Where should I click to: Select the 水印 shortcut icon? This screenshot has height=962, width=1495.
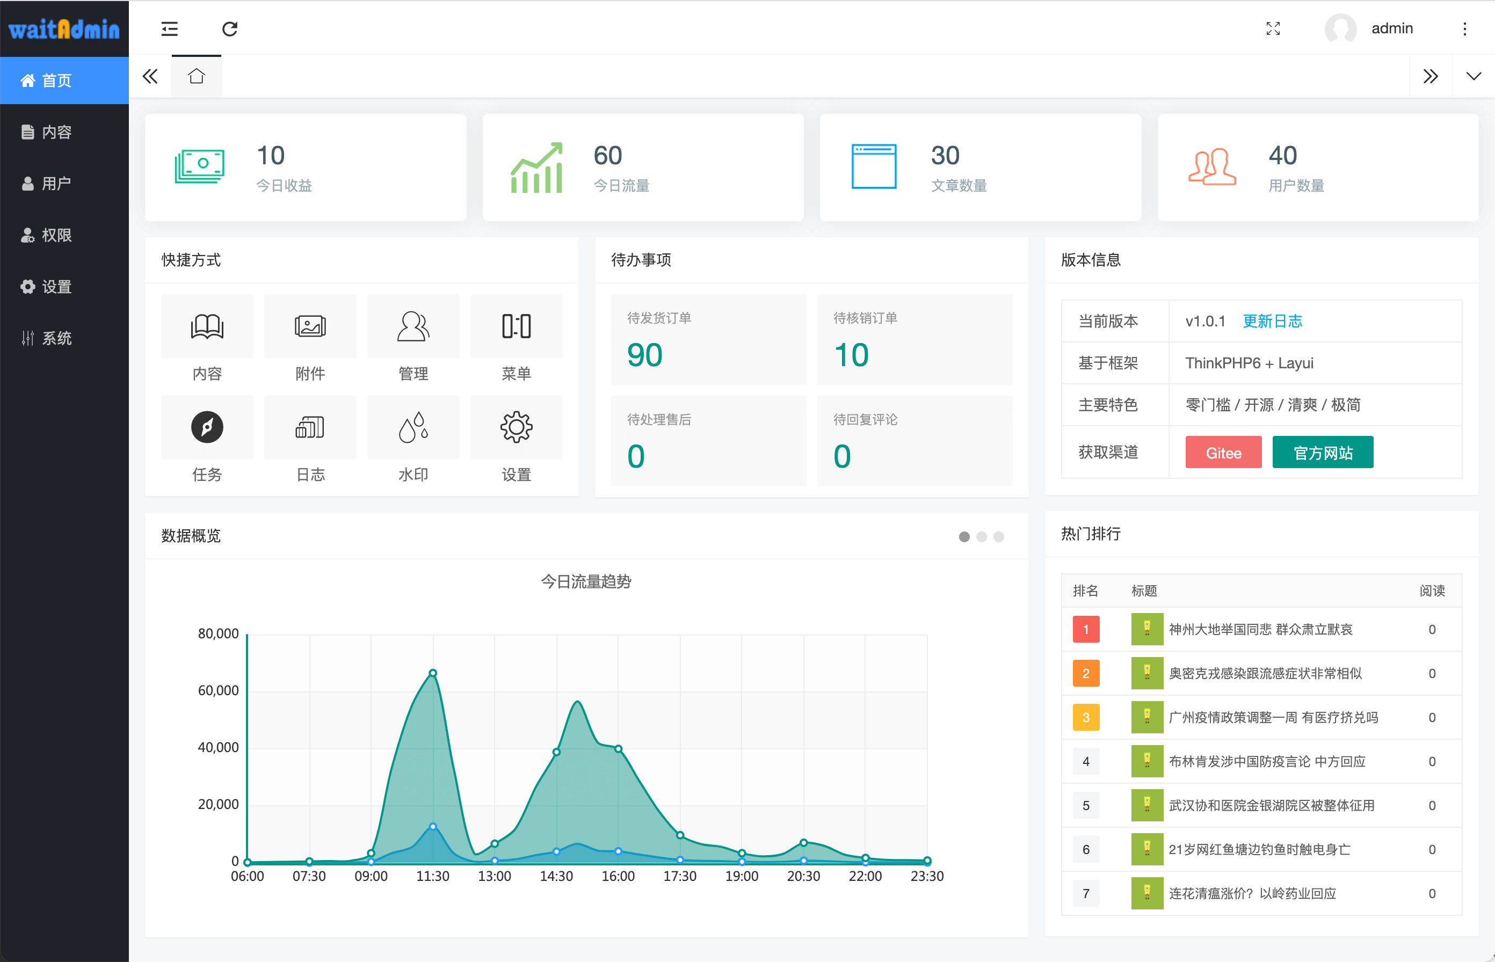click(413, 427)
